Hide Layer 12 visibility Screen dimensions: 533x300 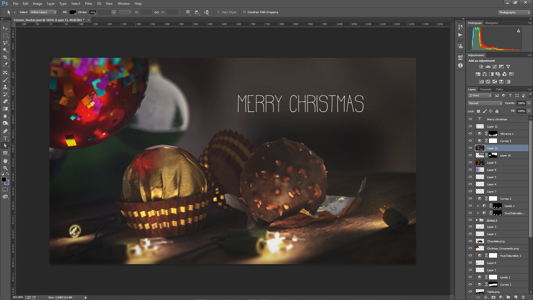(x=470, y=126)
